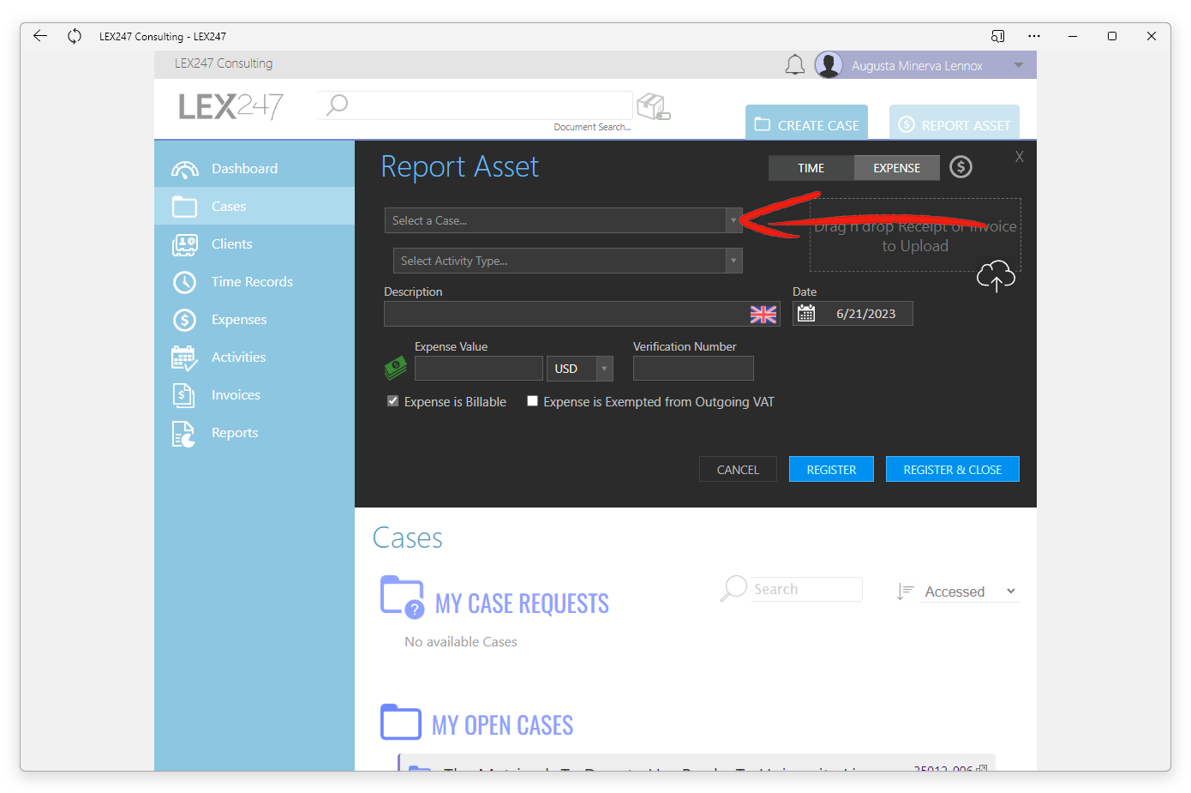Go to Invoices in the sidebar

coord(254,395)
